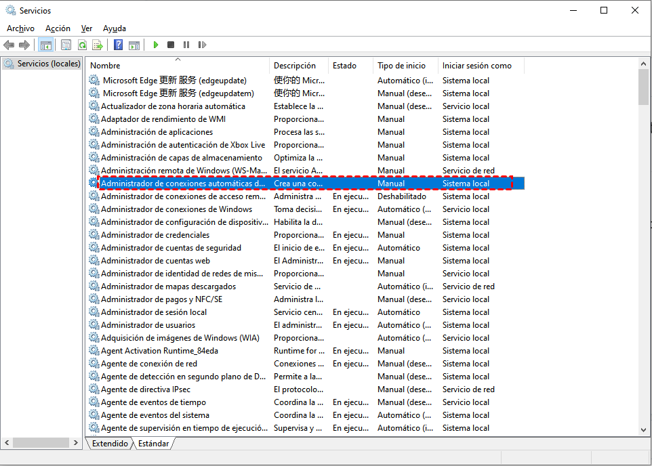Click the vertical scrollbar up arrow
This screenshot has width=652, height=466.
tap(643, 64)
